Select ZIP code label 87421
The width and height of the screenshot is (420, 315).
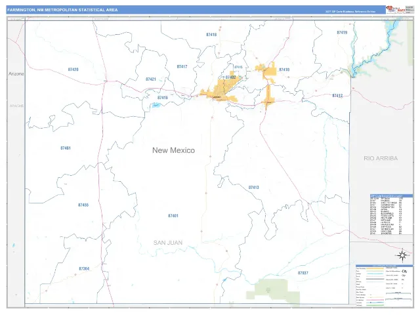pyautogui.click(x=151, y=79)
